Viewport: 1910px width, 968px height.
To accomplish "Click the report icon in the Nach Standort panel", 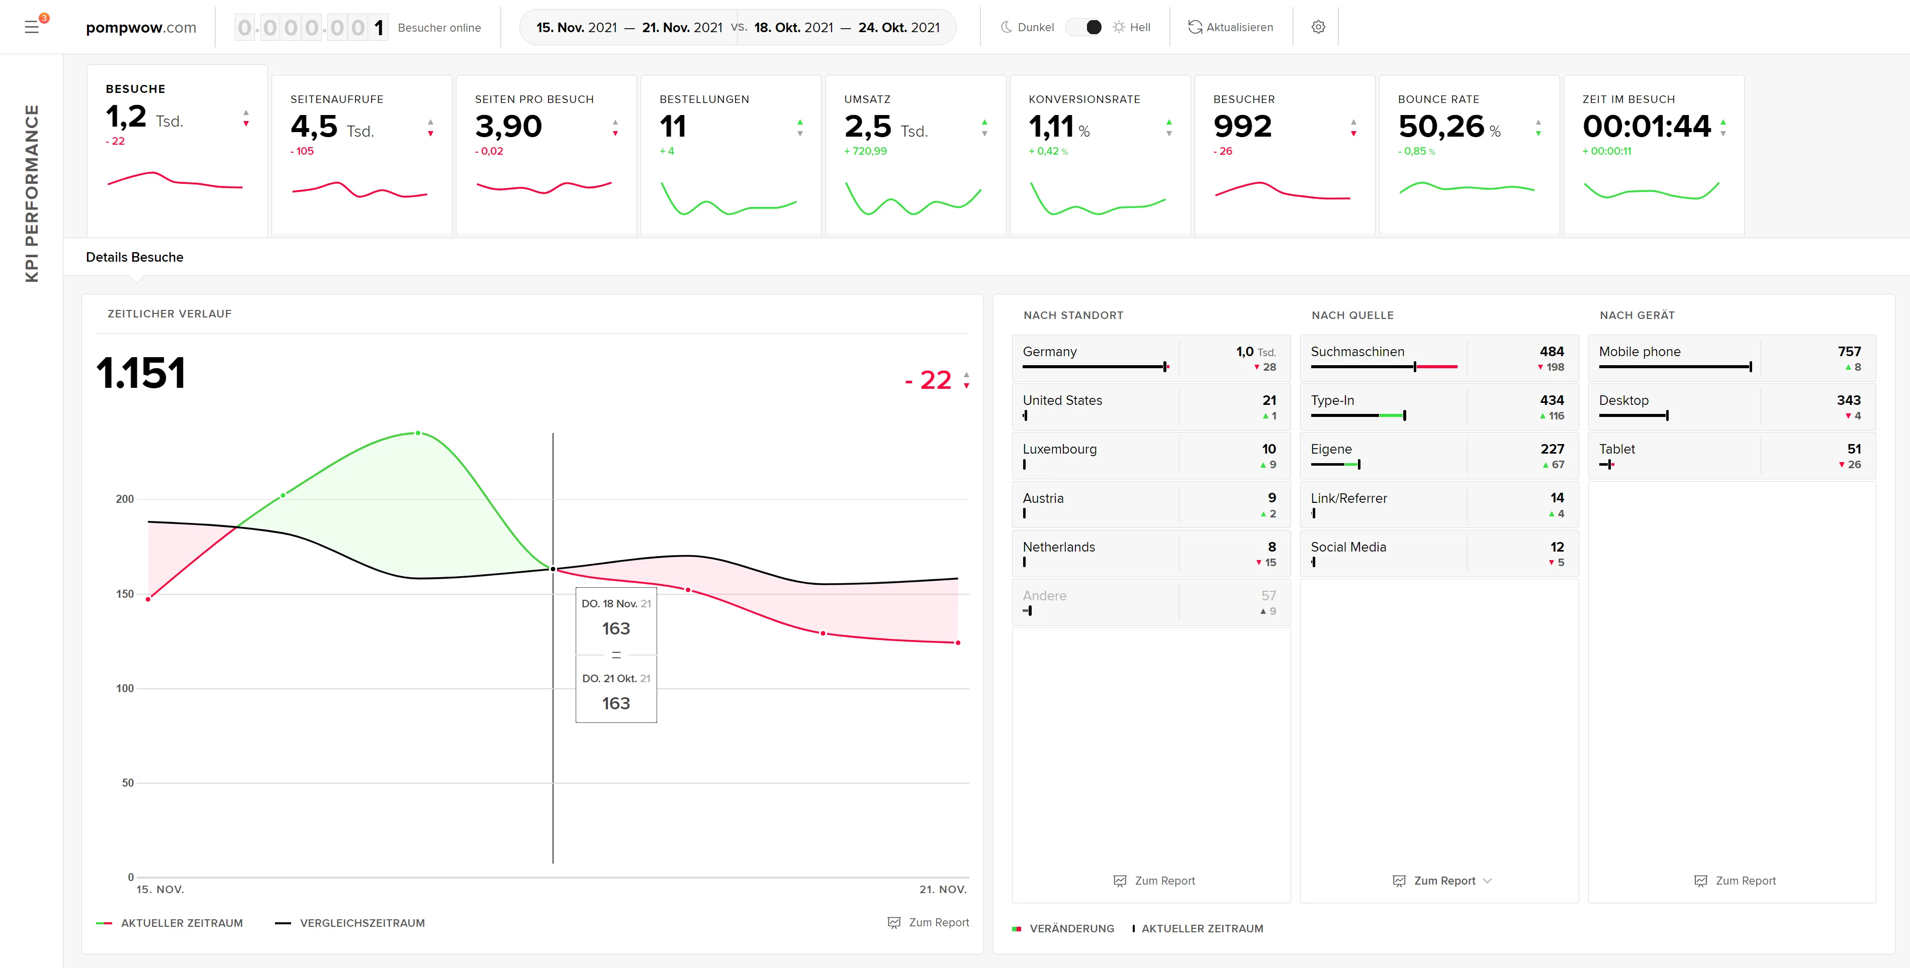I will tap(1120, 881).
